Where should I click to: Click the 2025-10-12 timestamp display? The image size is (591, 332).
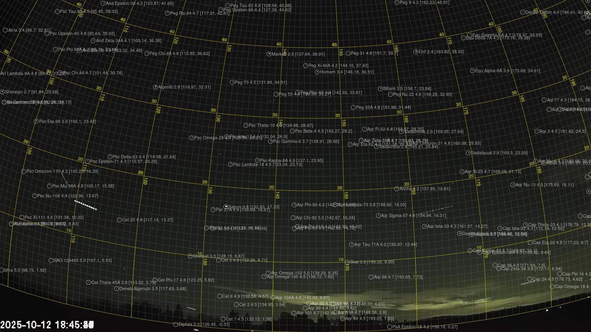click(x=47, y=325)
